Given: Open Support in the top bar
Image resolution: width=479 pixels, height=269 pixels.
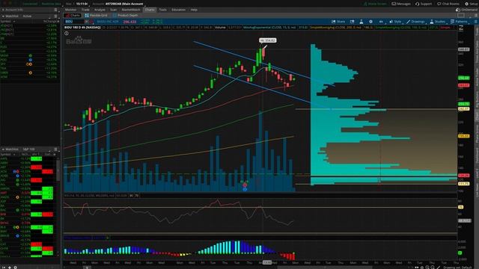Looking at the screenshot, I should [x=424, y=4].
